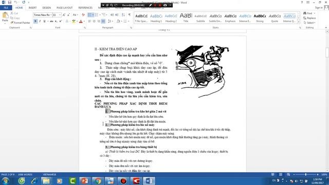The image size is (329, 185).
Task: Collapse the ribbon with the arrow
Action: point(326,28)
